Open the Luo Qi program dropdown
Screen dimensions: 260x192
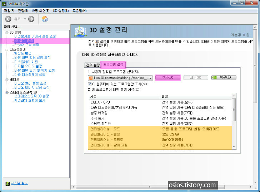(x=120, y=78)
